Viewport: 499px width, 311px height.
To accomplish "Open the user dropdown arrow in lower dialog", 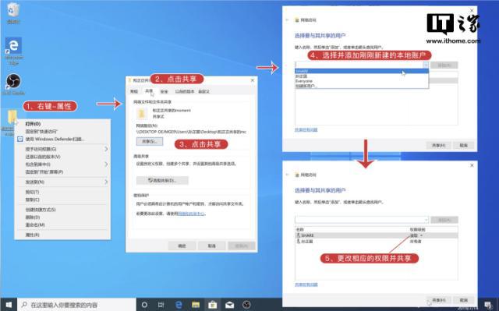I will point(426,220).
